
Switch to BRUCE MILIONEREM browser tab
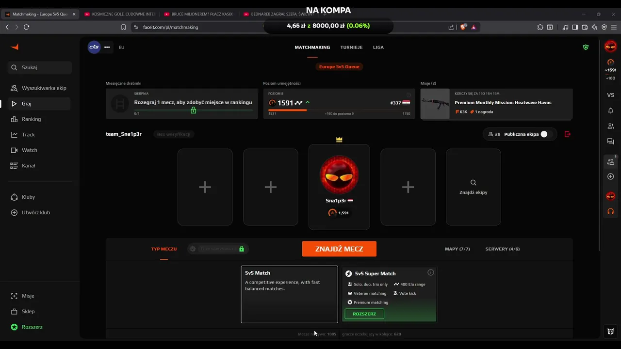click(x=198, y=14)
